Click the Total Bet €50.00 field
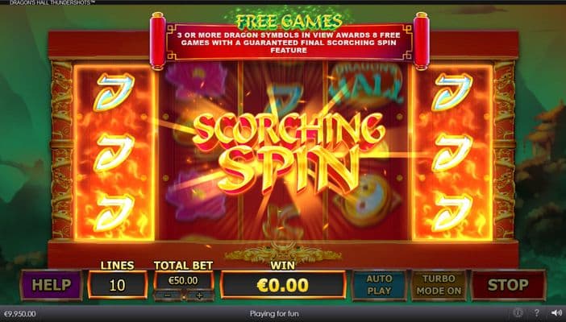Screen dimensions: 566x322 coord(183,280)
